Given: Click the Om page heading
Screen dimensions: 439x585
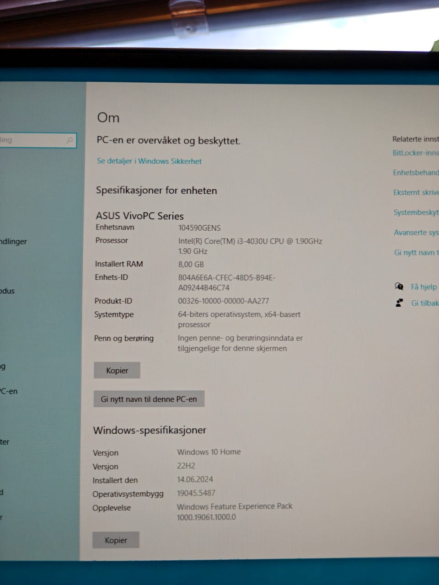Looking at the screenshot, I should [108, 117].
